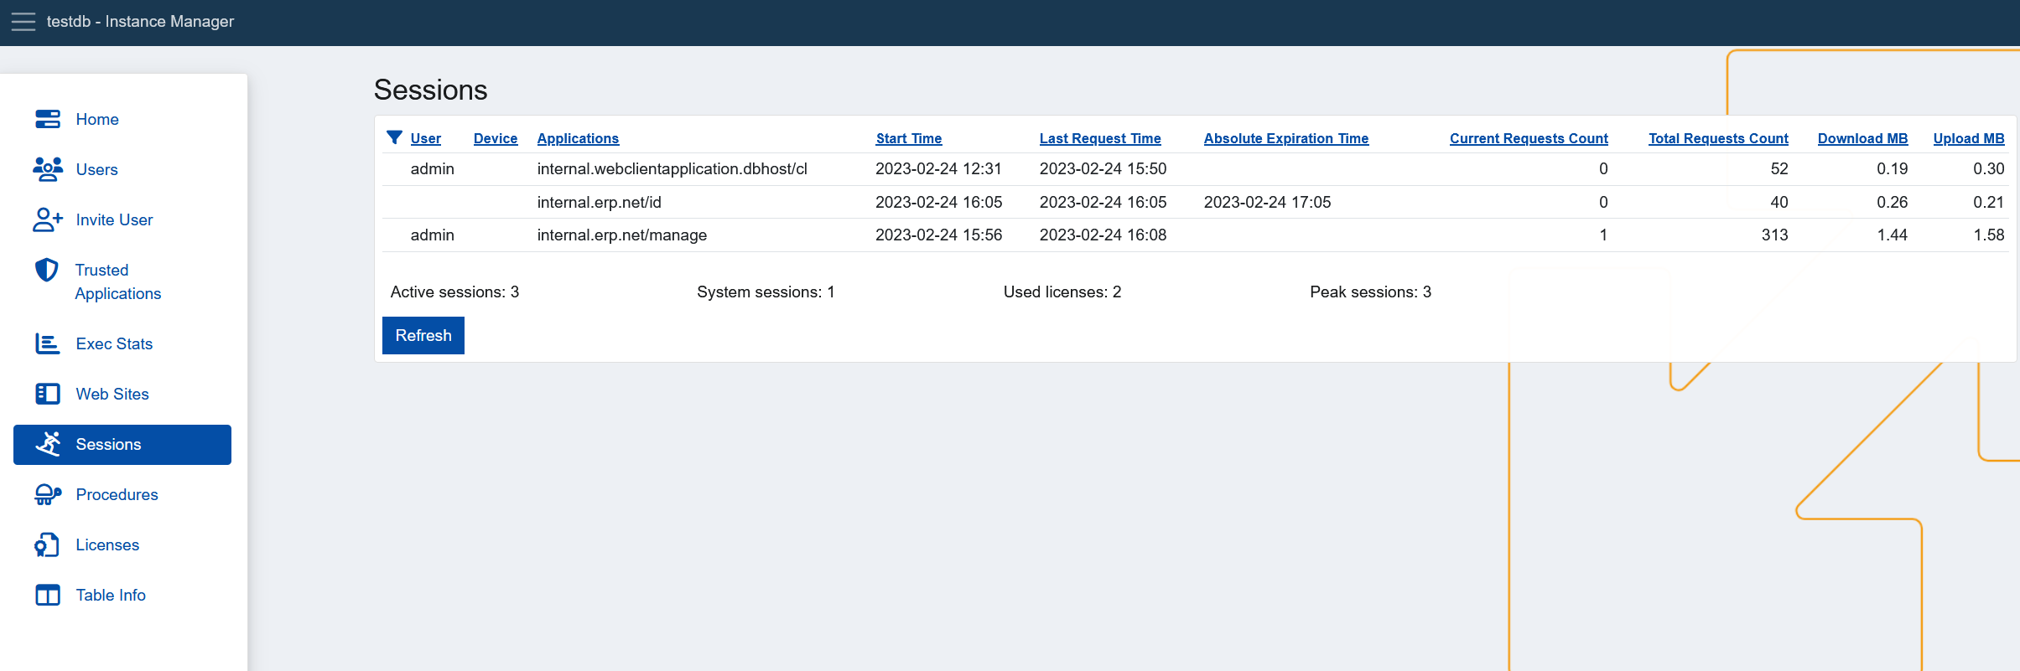Click Active sessions: 3 text
The height and width of the screenshot is (671, 2020).
[454, 292]
